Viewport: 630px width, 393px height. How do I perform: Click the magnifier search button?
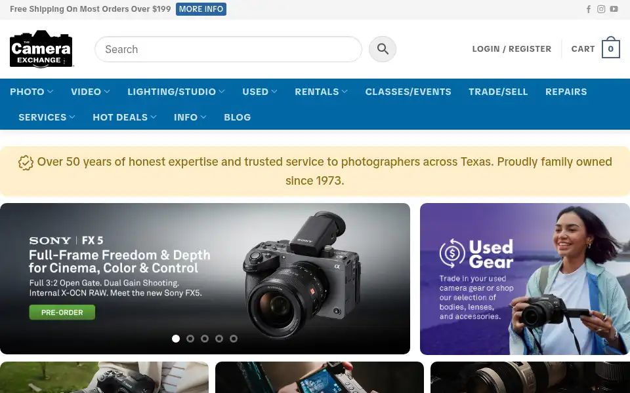tap(383, 49)
